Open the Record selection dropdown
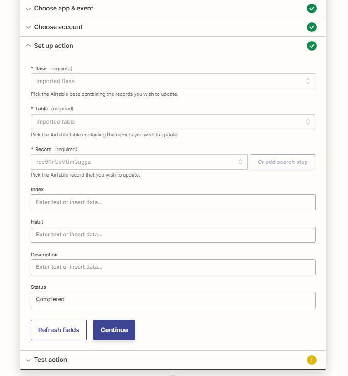 (139, 162)
